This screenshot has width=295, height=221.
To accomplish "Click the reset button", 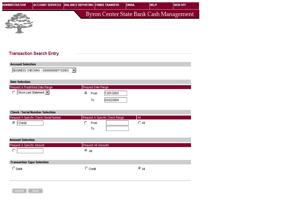I will (35, 191).
